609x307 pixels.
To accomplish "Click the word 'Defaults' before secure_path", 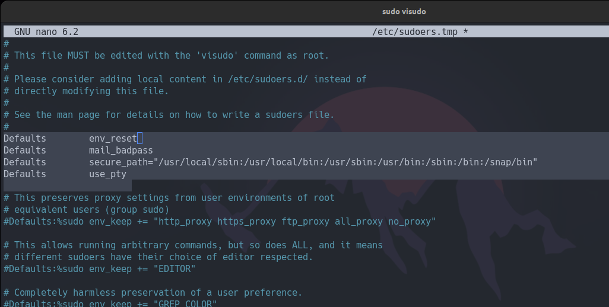I will tap(25, 162).
